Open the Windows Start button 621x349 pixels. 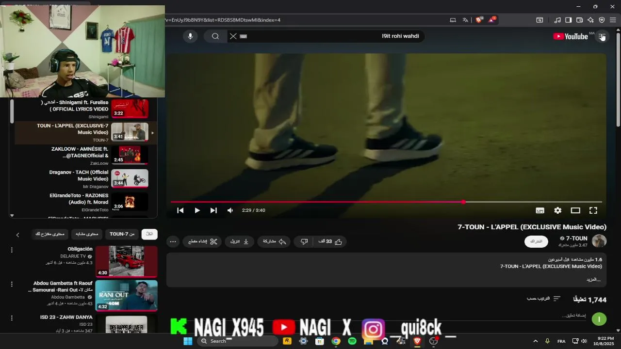[188, 341]
